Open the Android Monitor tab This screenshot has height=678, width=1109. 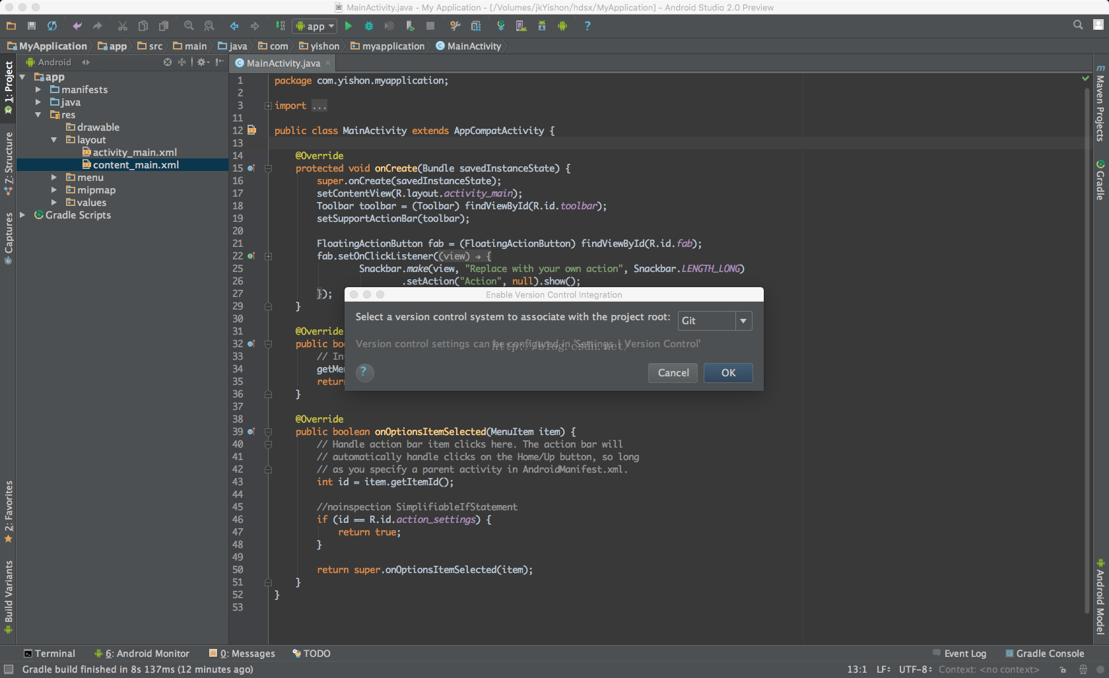click(142, 654)
